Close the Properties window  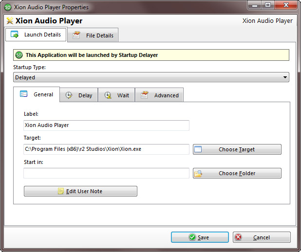(x=286, y=5)
